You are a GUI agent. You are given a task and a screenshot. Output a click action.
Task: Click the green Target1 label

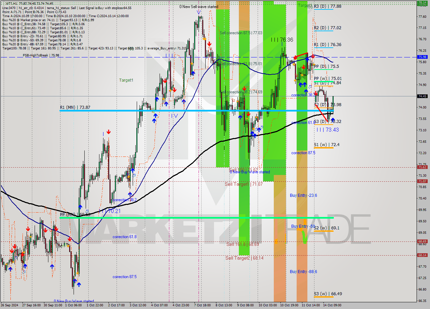[x=126, y=80]
